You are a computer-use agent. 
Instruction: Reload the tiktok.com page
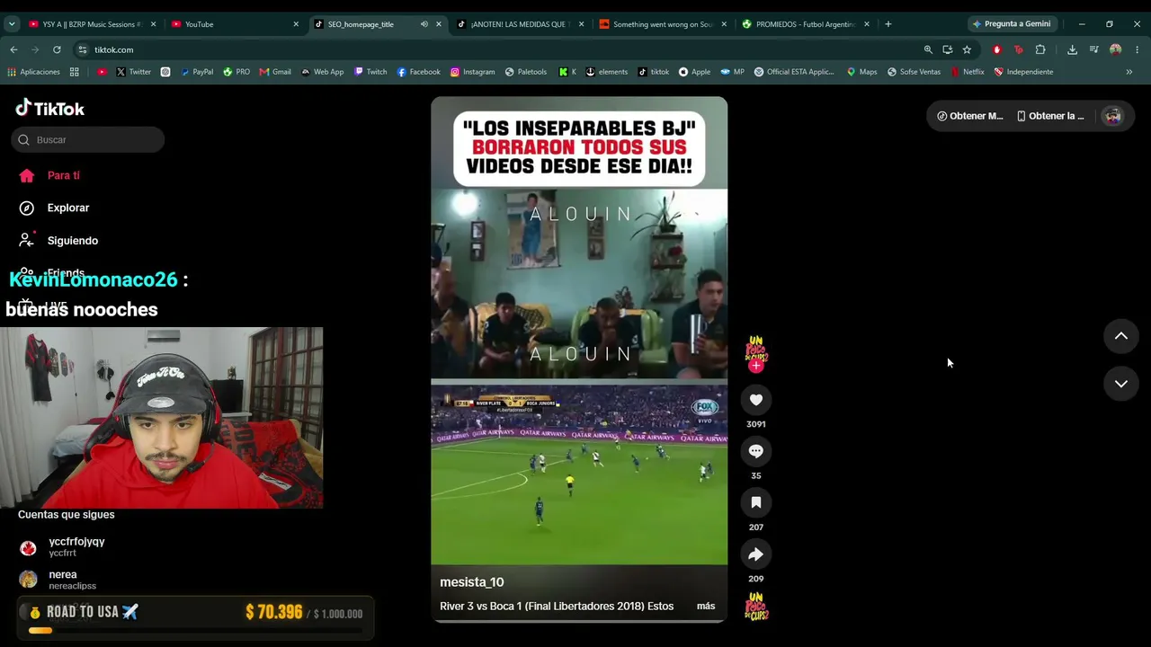(57, 49)
